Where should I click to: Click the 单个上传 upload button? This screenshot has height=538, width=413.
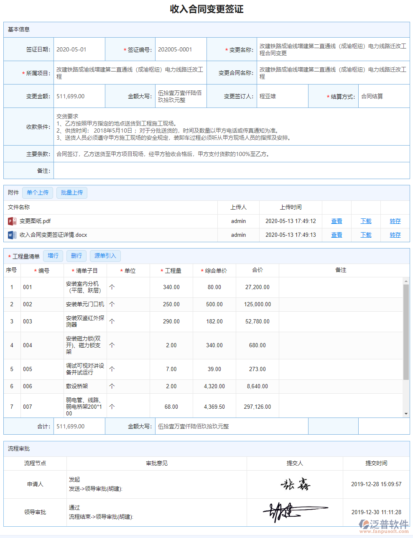pos(37,192)
